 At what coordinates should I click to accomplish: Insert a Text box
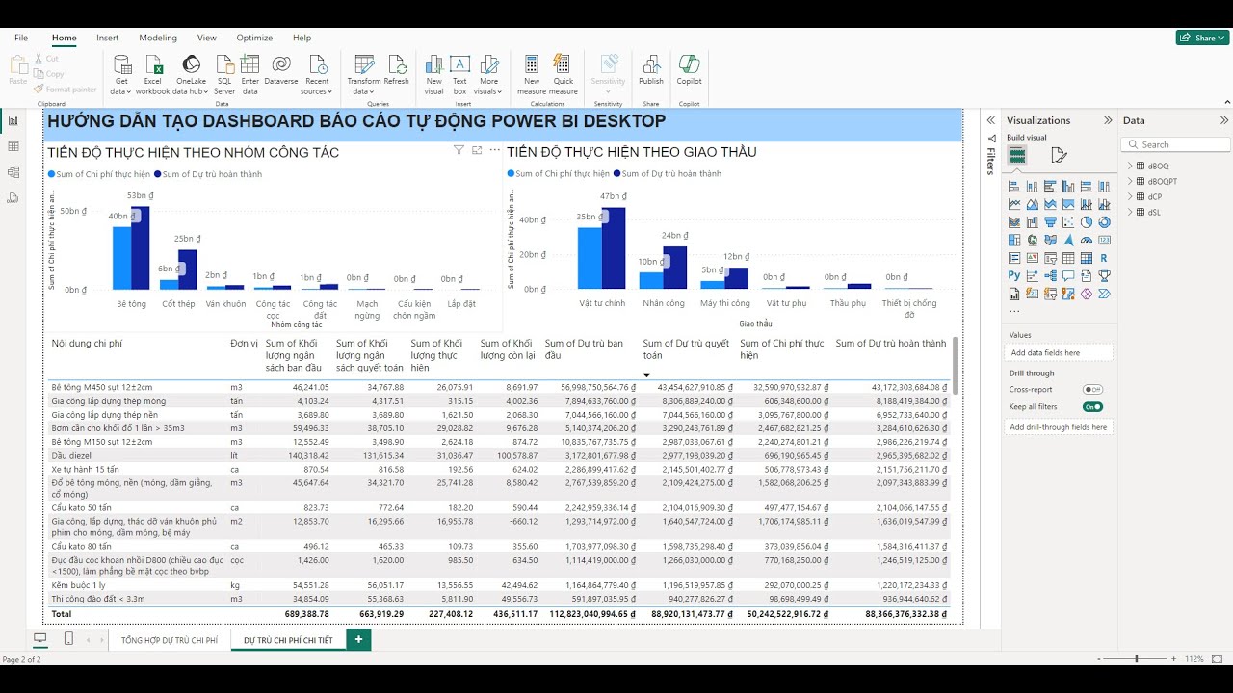point(460,74)
